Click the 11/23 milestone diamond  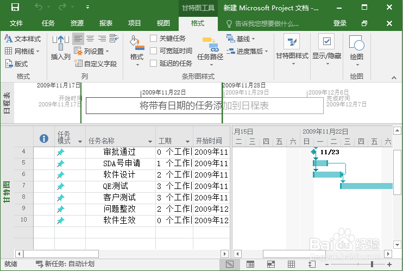313,152
